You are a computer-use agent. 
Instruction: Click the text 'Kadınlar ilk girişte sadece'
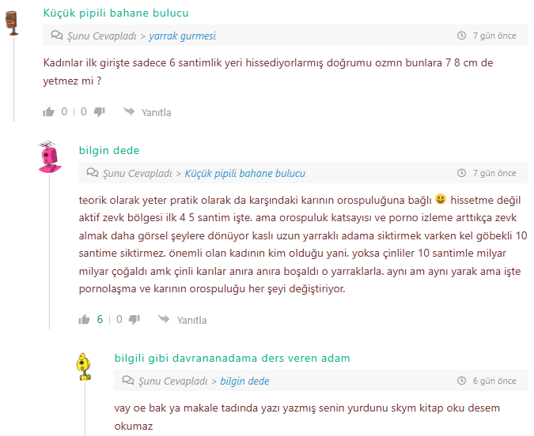pos(105,63)
